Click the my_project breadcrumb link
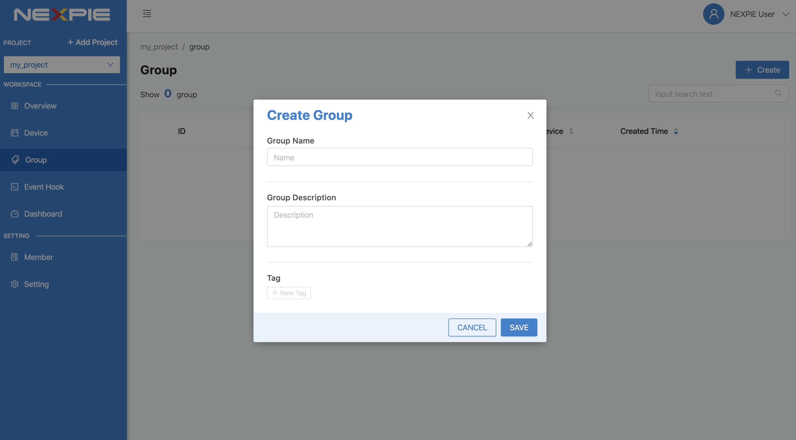This screenshot has width=796, height=440. click(159, 47)
